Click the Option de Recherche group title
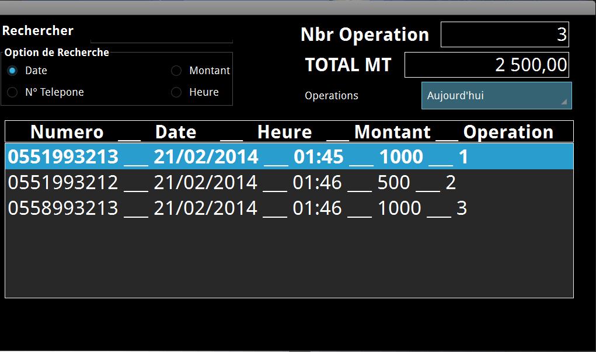This screenshot has width=596, height=352. [x=57, y=53]
